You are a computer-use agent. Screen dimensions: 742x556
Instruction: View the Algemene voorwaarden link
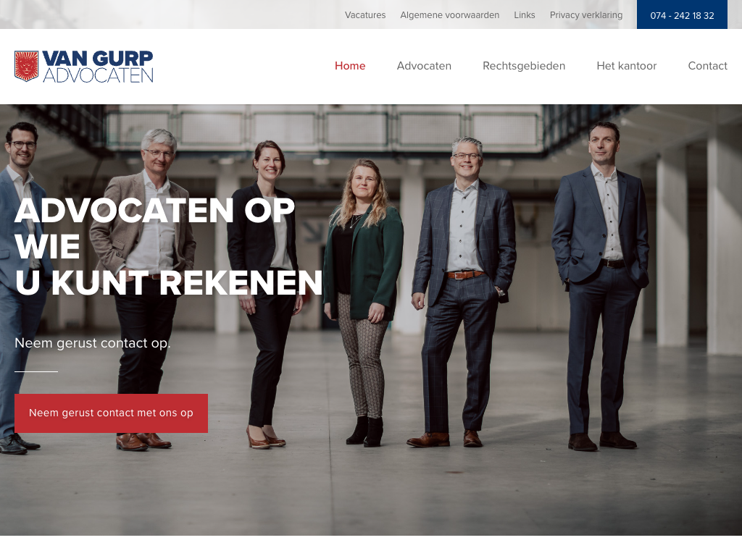point(449,15)
